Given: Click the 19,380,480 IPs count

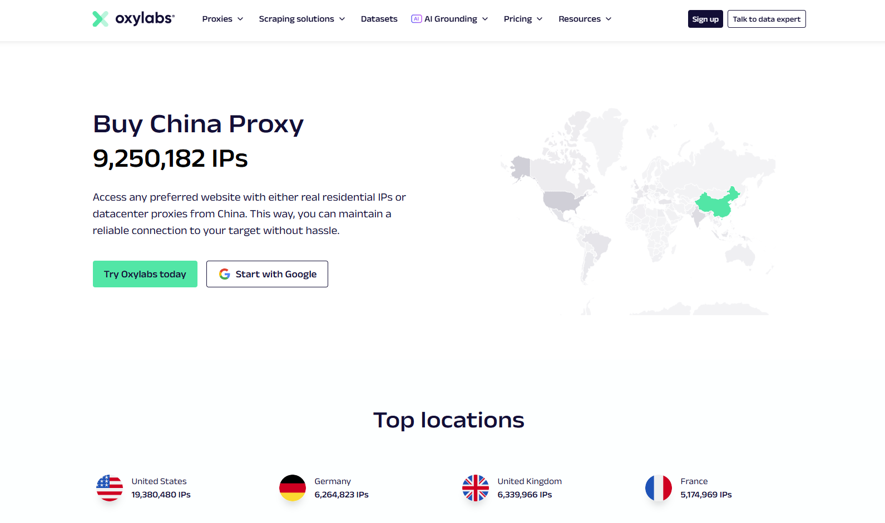Looking at the screenshot, I should (161, 495).
